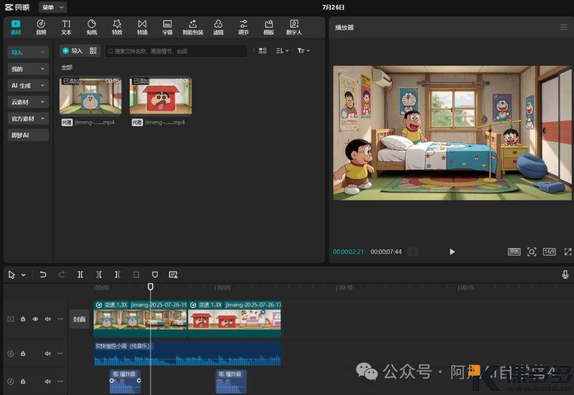The height and width of the screenshot is (395, 574).
Task: Select the 欢快愉悦小调 music clip
Action: click(188, 354)
